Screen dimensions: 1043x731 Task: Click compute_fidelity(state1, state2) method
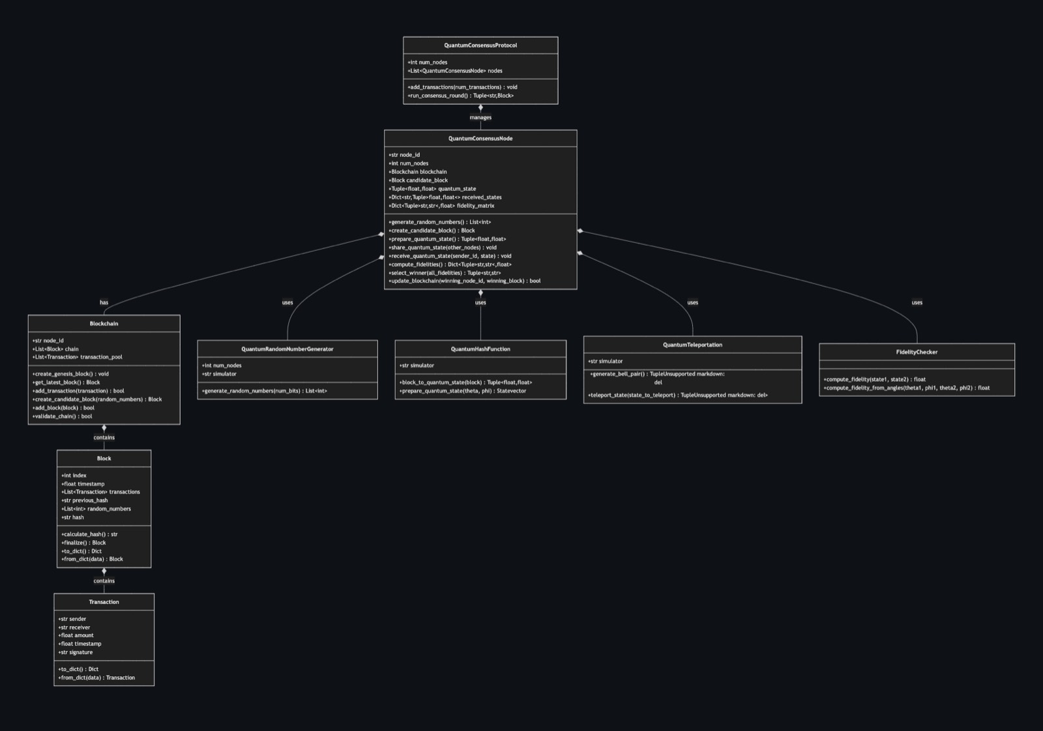[x=874, y=379]
